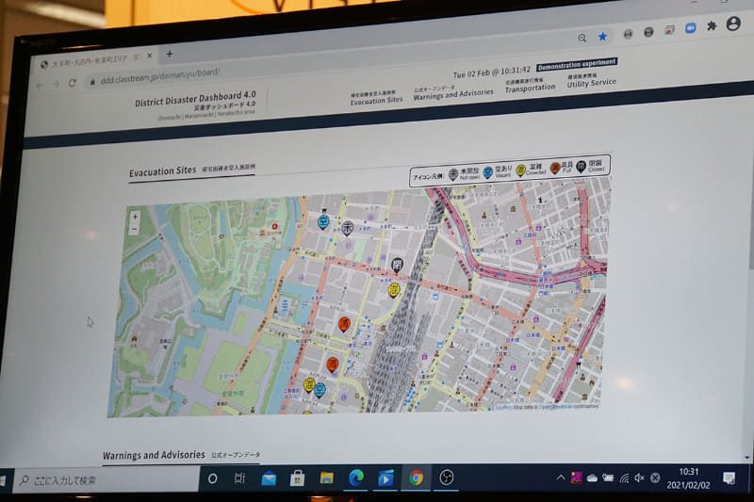This screenshot has height=502, width=754.
Task: Click the OpenStreetMap attribution link
Action: tap(555, 407)
